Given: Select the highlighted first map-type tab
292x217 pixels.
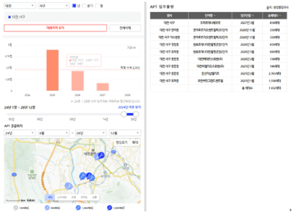Looking at the screenshot, I should click(50, 197).
